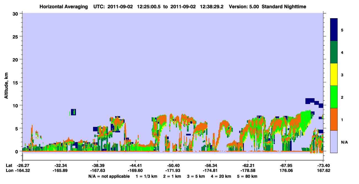Click the altitude tick label '25'
Image resolution: width=359 pixels, height=184 pixels.
coord(16,36)
